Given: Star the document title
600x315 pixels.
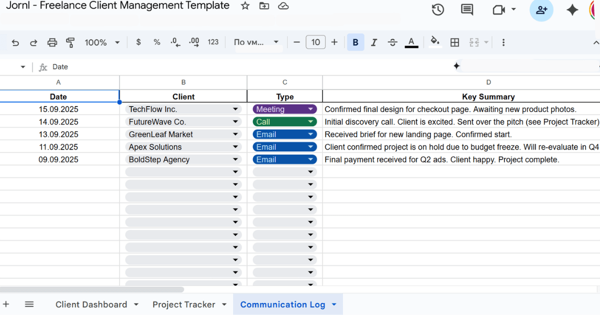Looking at the screenshot, I should click(245, 6).
